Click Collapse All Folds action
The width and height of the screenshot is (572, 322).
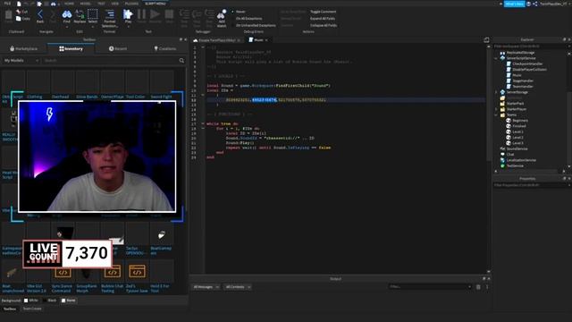point(324,26)
